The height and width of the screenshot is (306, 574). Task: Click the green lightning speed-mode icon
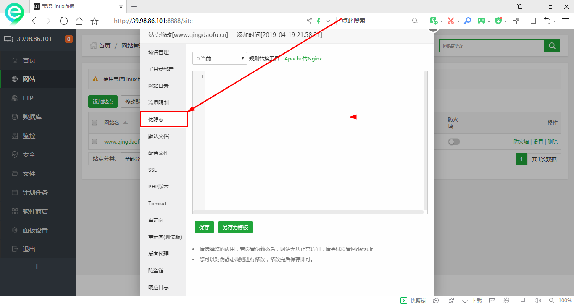[x=319, y=21]
